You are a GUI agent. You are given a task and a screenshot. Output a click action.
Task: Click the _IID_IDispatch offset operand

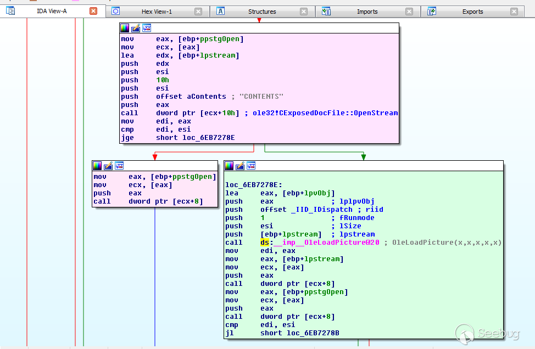[321, 210]
